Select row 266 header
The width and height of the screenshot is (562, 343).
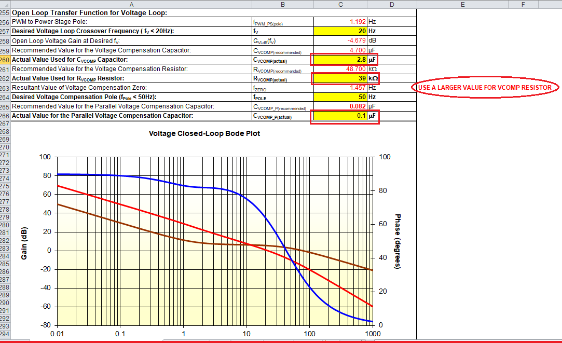coord(5,116)
